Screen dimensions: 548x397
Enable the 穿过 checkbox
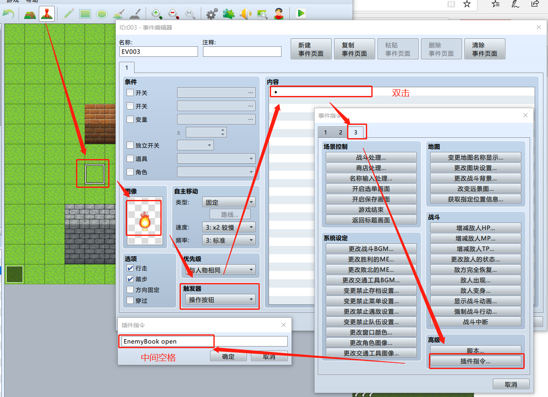click(130, 299)
